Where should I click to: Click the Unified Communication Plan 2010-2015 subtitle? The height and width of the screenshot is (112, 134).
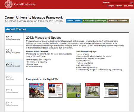(34, 21)
